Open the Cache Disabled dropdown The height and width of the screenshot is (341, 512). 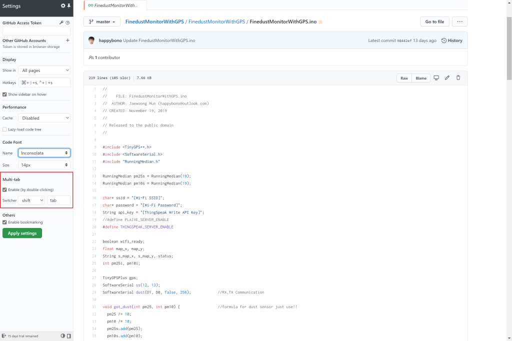[x=44, y=118]
